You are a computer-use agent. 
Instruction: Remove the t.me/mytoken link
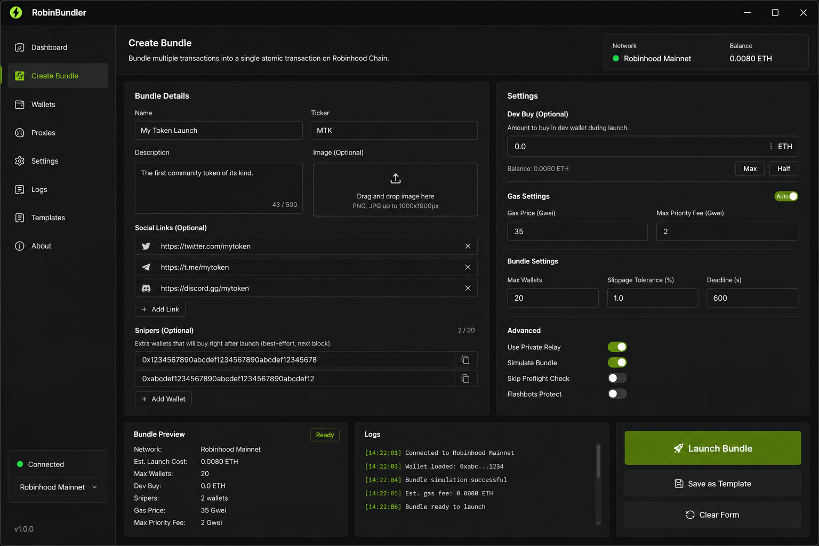[x=468, y=267]
